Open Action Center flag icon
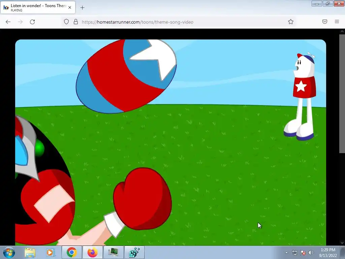This screenshot has width=345, height=259. (x=303, y=253)
